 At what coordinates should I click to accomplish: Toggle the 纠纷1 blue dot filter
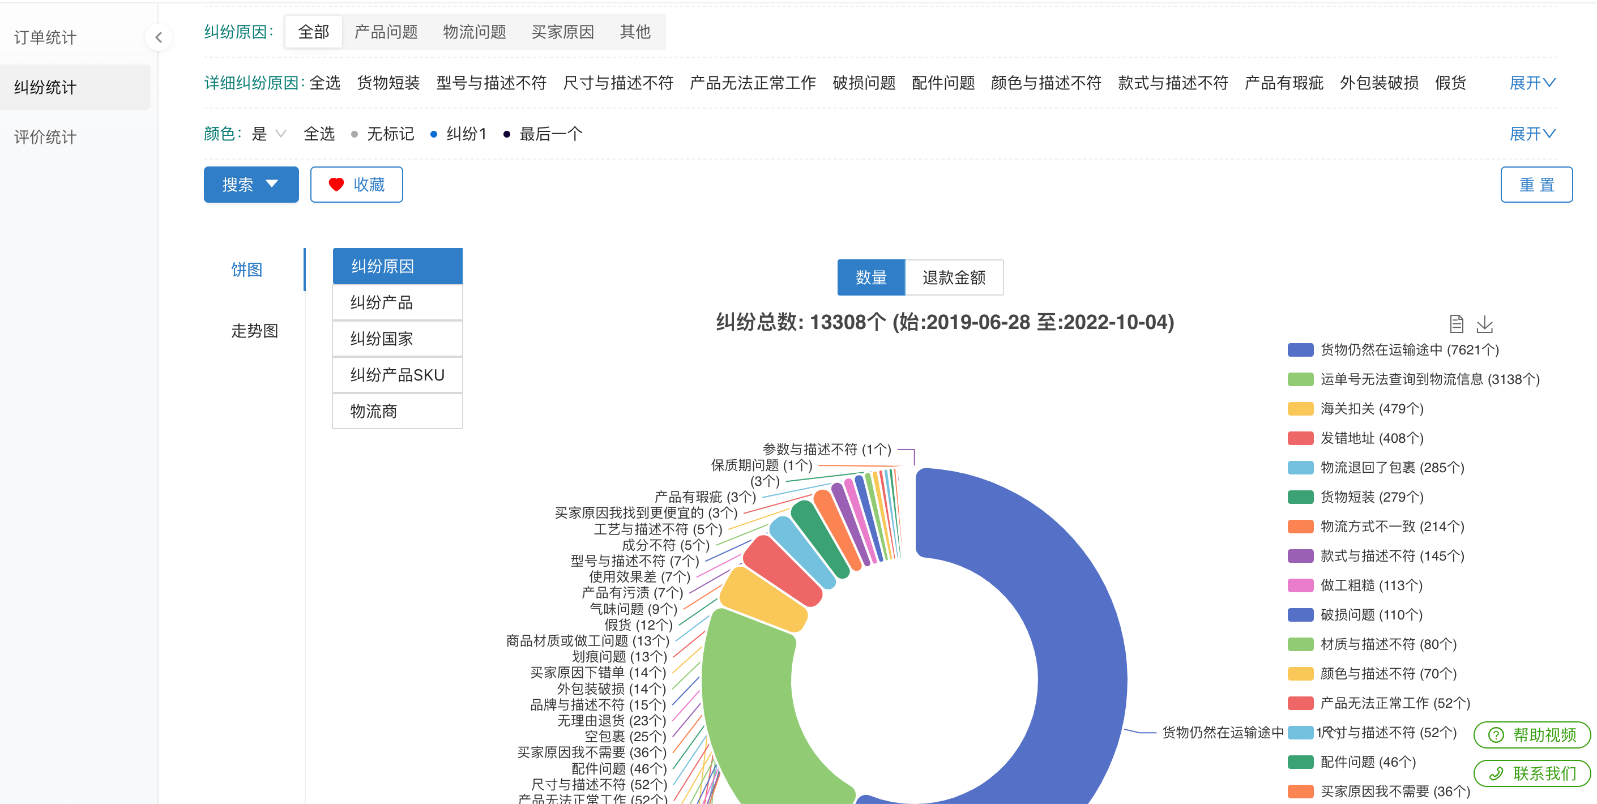[433, 135]
